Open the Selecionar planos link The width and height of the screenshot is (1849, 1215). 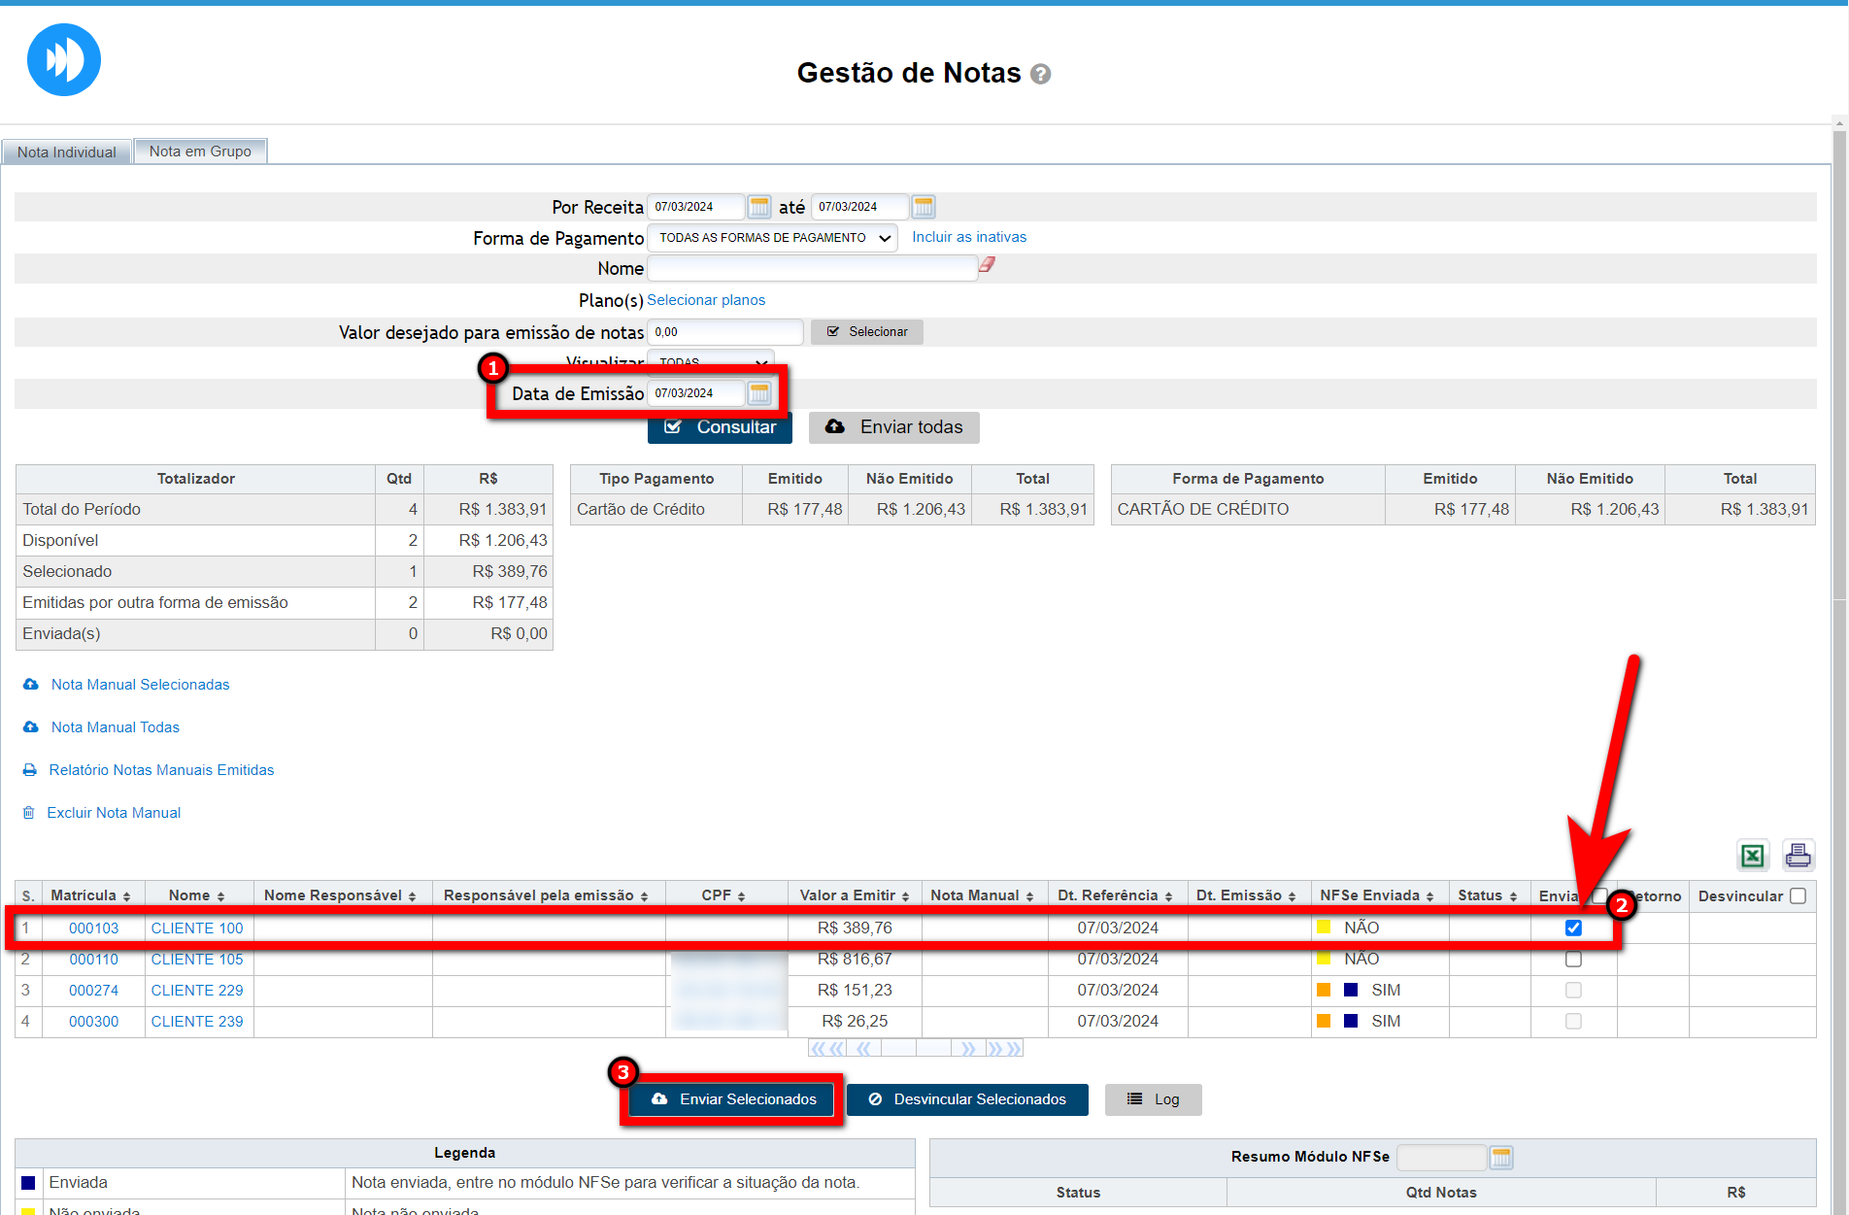(706, 300)
